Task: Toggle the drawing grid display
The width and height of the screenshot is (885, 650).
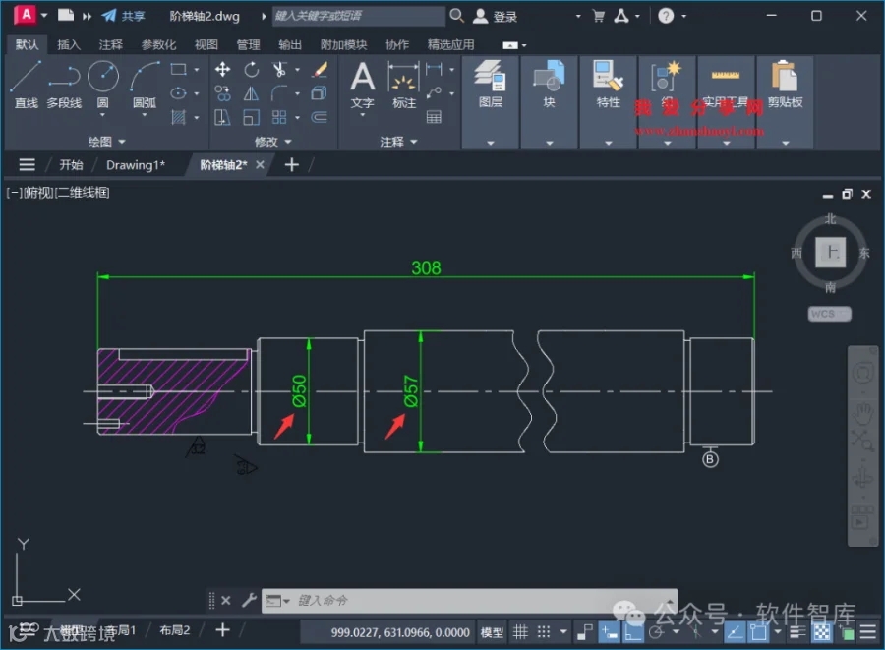Action: click(x=520, y=632)
